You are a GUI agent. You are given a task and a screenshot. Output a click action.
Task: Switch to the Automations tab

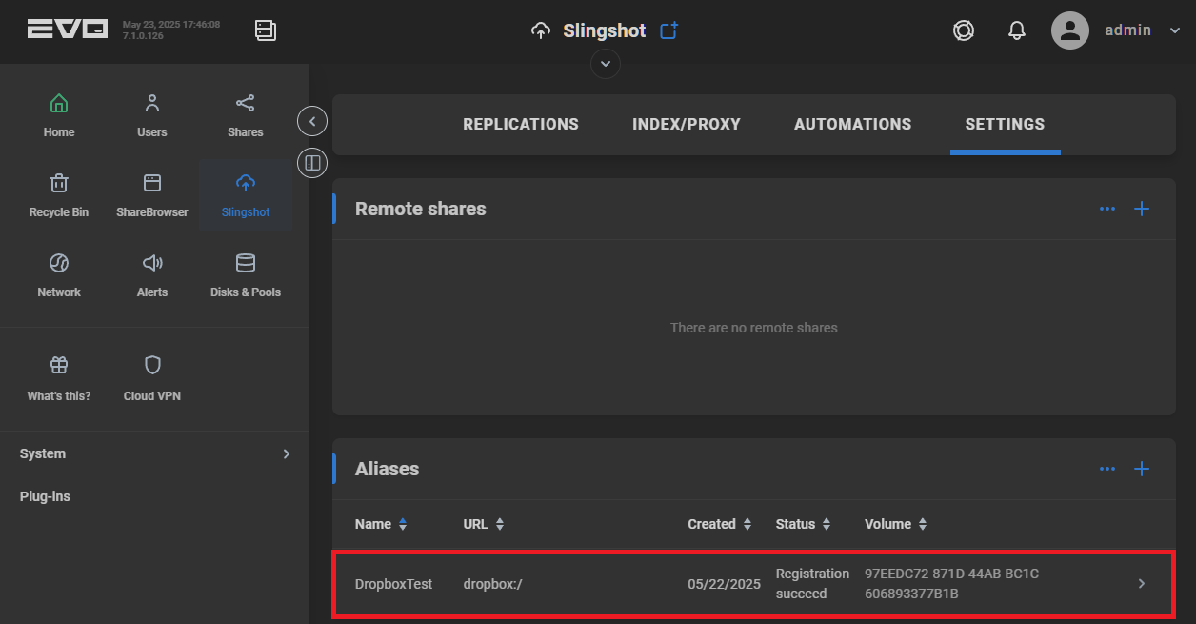point(853,124)
